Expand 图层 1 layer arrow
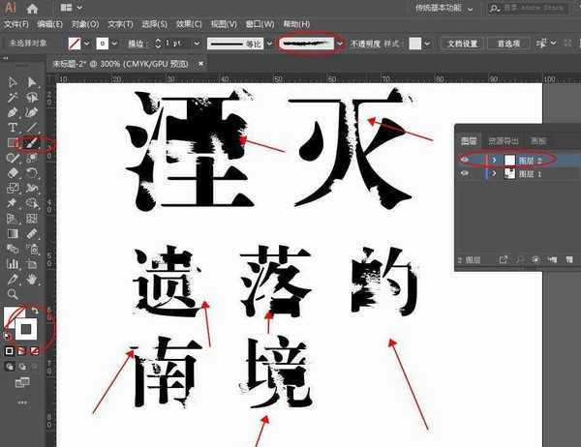 pos(494,173)
